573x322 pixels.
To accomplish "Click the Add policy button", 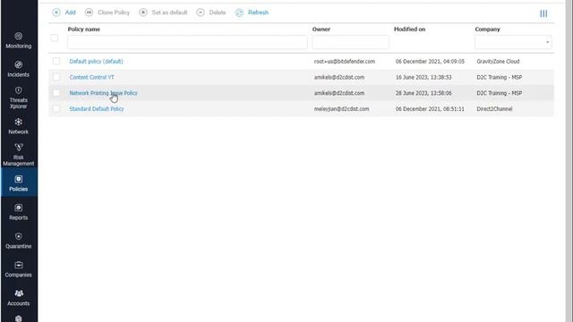I will click(64, 13).
